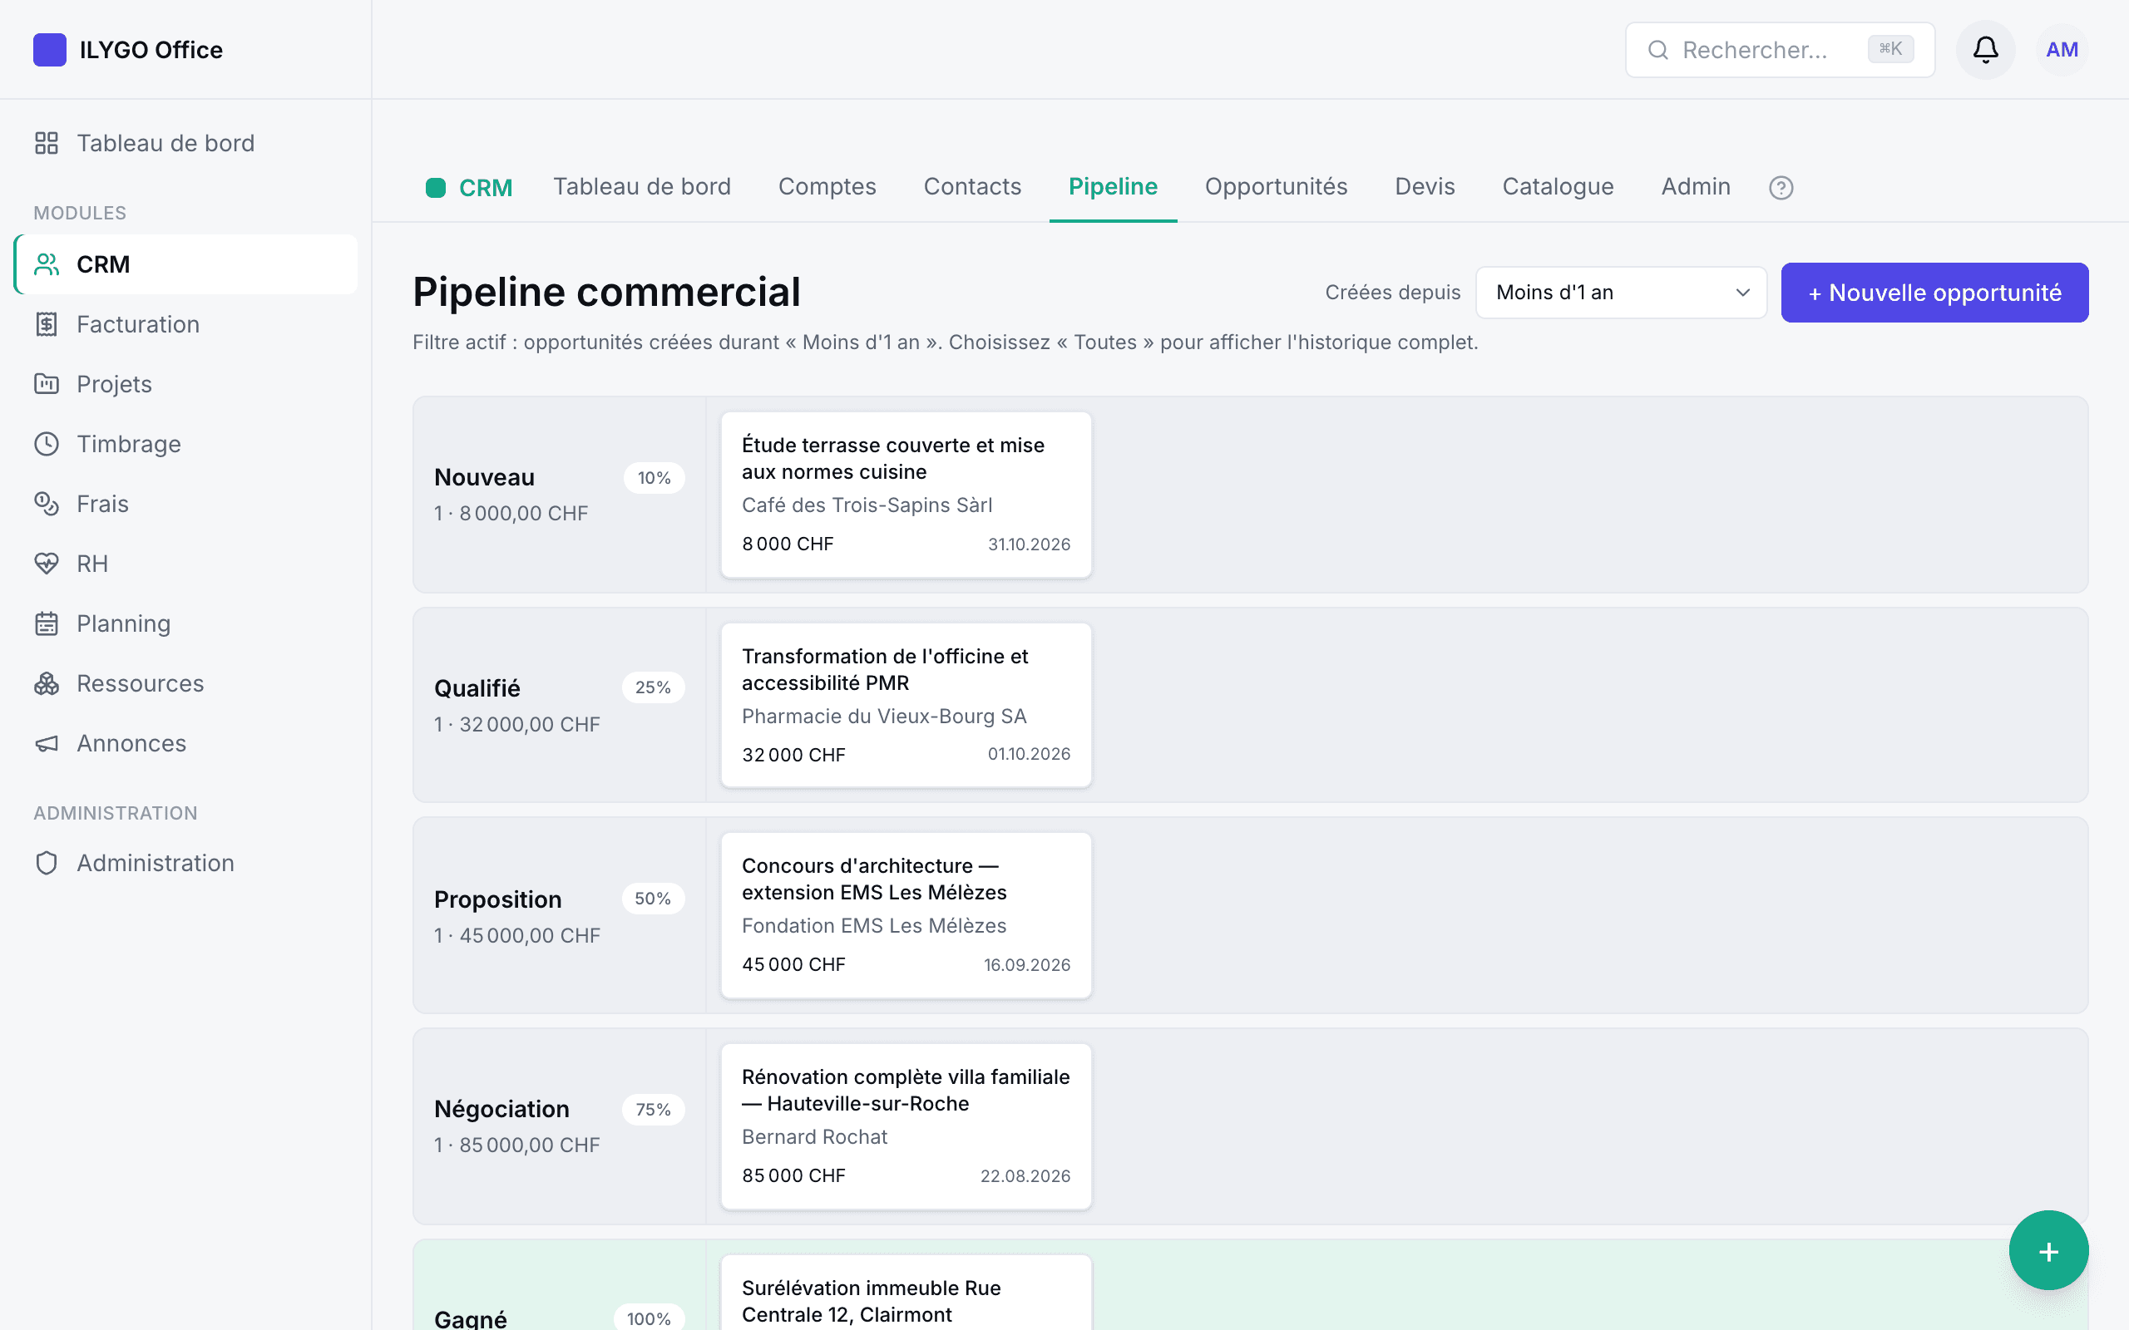
Task: Open Transformation de l'officine opportunity card
Action: point(906,706)
